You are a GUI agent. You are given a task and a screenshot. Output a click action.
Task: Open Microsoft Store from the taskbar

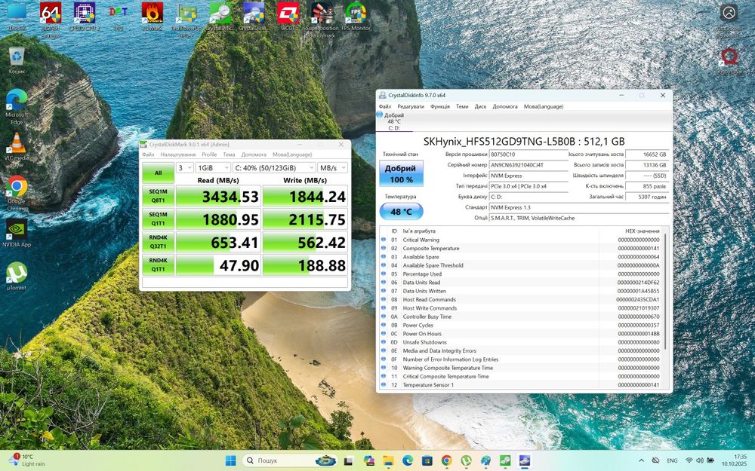click(427, 460)
